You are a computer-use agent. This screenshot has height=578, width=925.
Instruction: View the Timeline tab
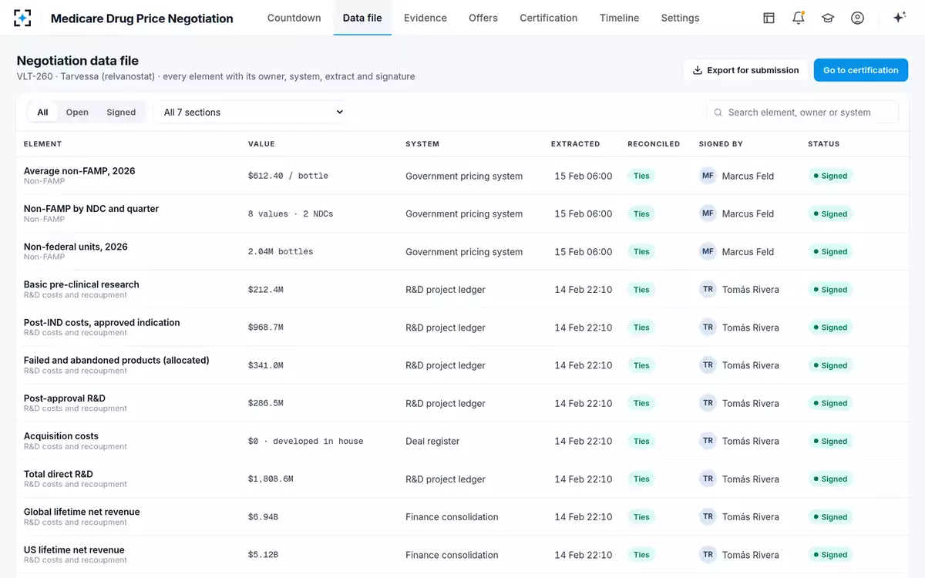point(620,18)
